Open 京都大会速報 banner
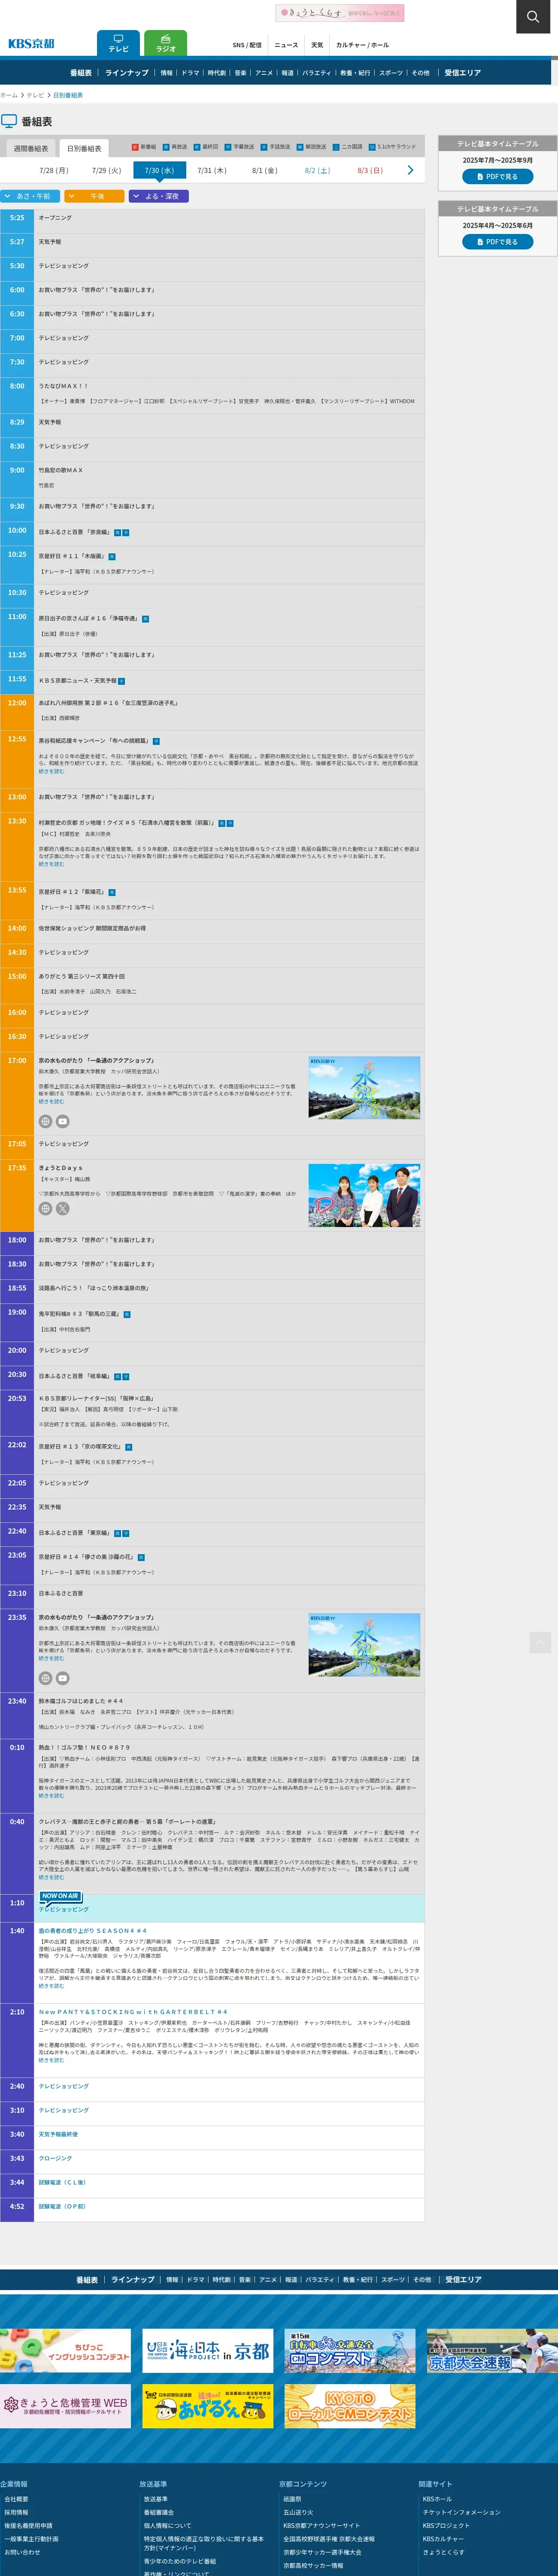 click(491, 2351)
